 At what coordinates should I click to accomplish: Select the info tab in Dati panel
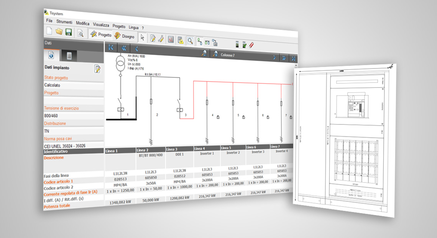[x=51, y=55]
